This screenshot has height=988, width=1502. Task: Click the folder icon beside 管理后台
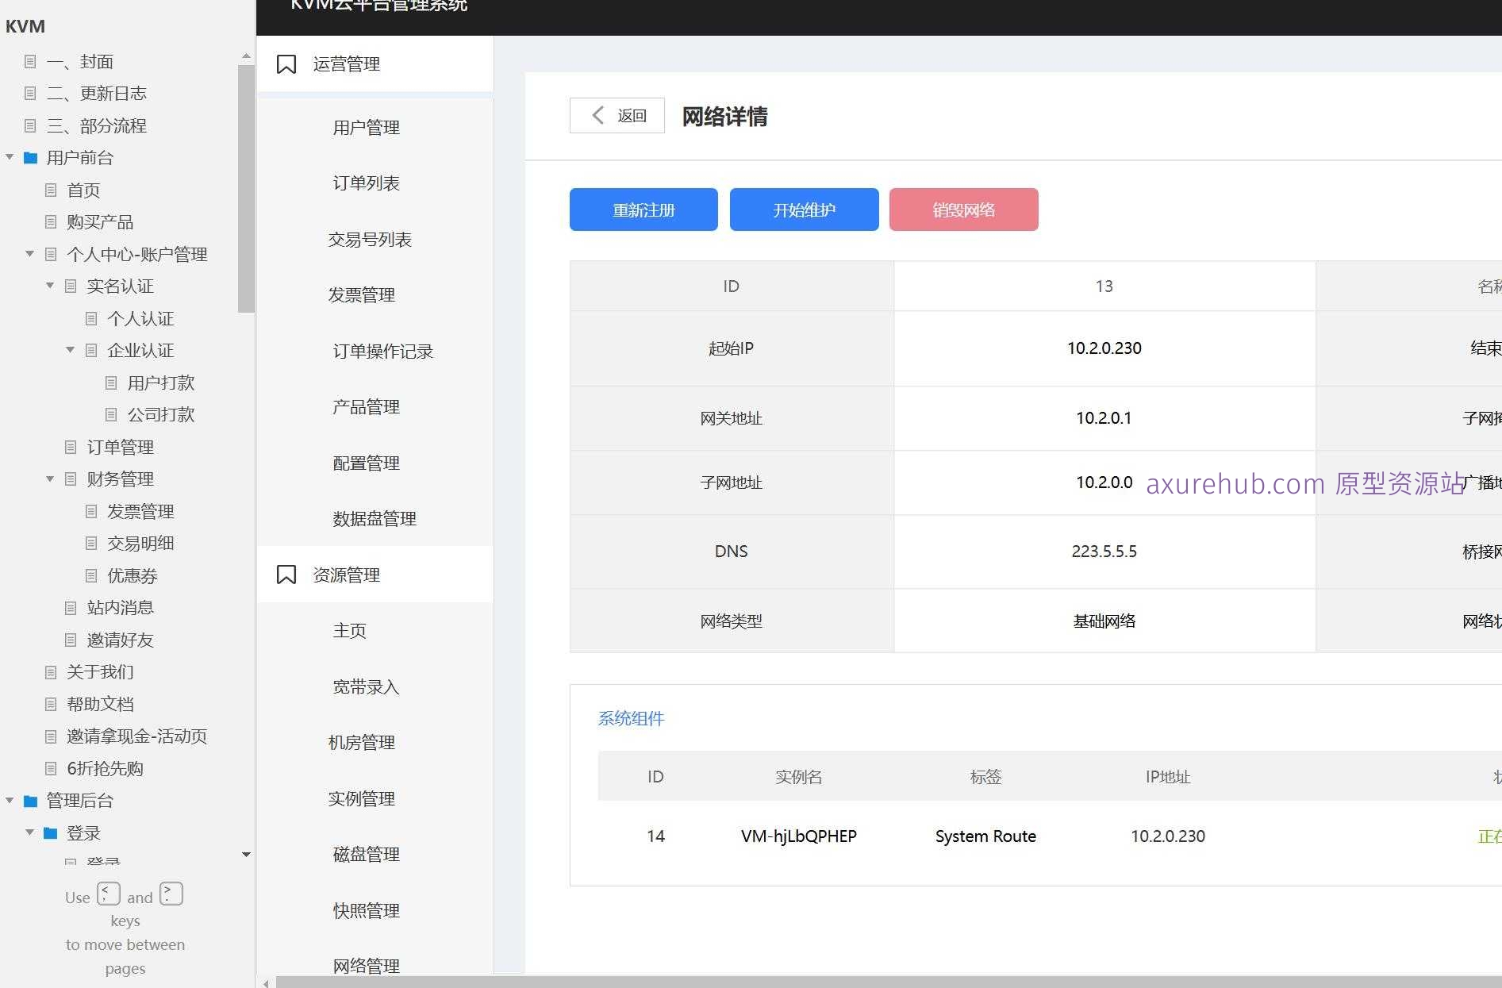[30, 801]
